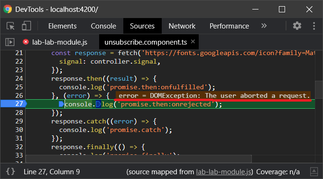The image size is (323, 179).
Task: Select the Sources tab
Action: pos(142,26)
